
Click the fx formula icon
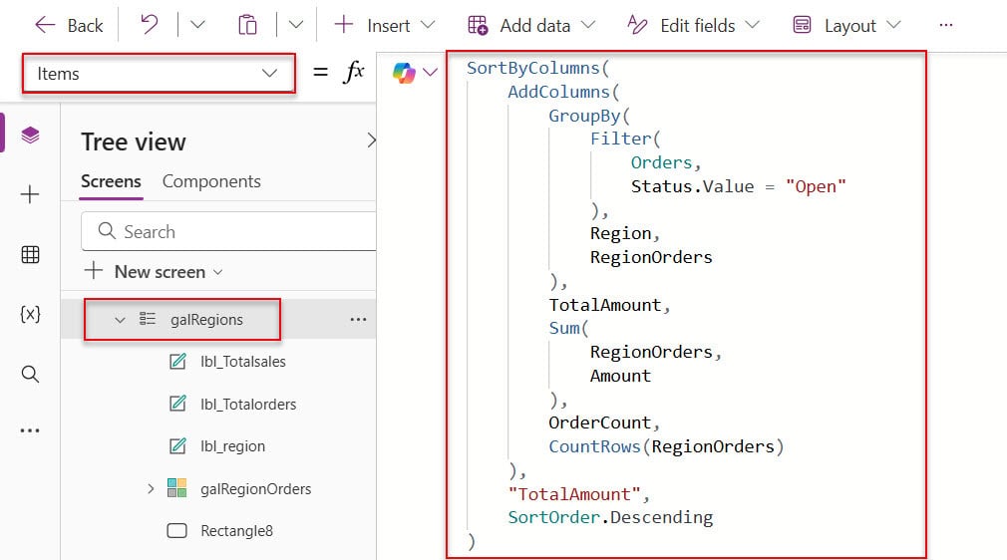pos(354,72)
